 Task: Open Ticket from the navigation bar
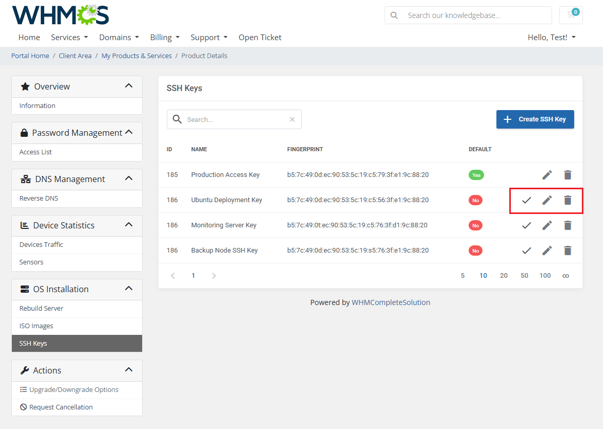pos(260,37)
